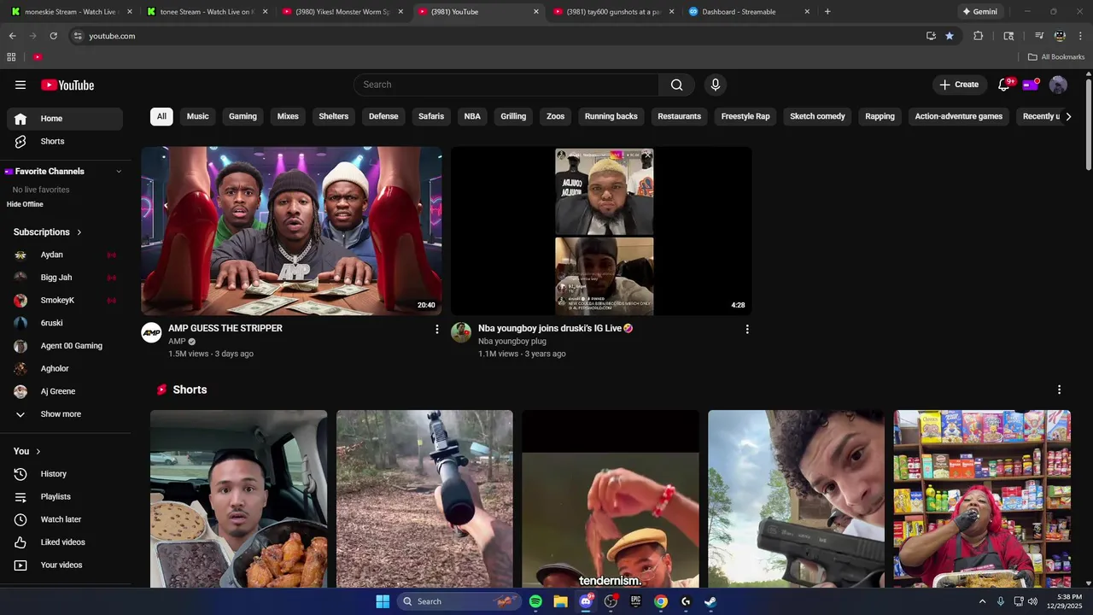Click the Nba youngboy plug channel avatar
The height and width of the screenshot is (615, 1093).
point(461,333)
